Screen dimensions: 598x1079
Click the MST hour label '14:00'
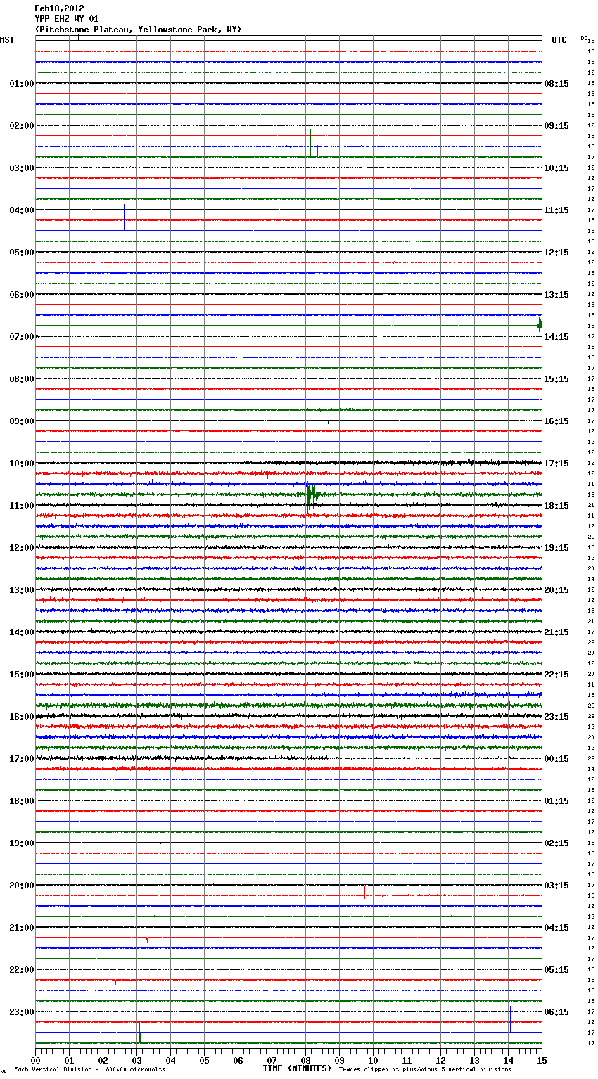coord(22,632)
